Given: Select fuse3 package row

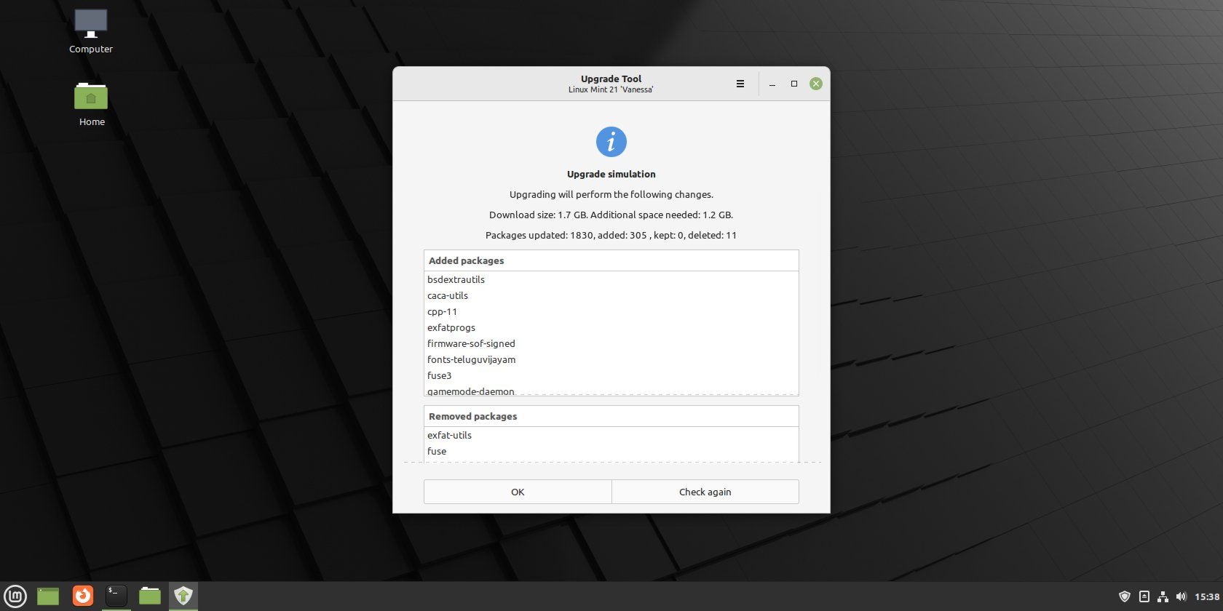Looking at the screenshot, I should tap(611, 375).
